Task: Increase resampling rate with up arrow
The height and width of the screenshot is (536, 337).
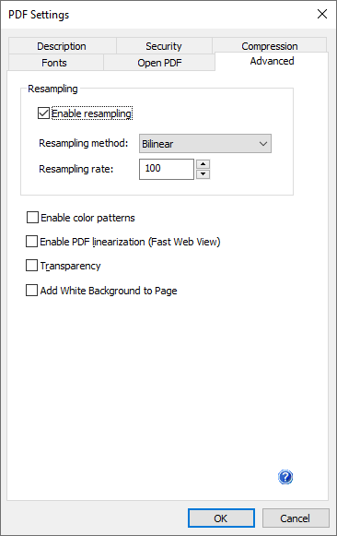Action: point(203,164)
